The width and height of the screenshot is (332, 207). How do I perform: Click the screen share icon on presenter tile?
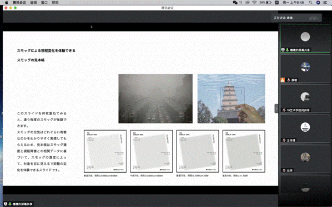click(283, 50)
